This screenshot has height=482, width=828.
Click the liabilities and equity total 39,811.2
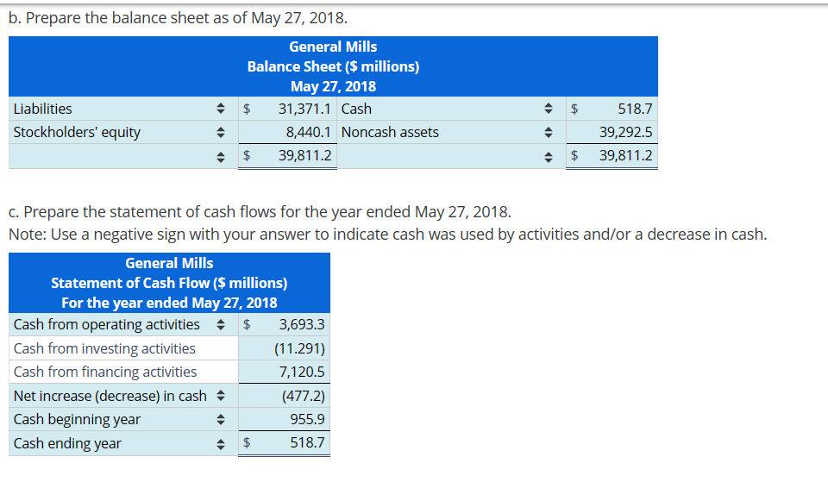click(287, 156)
